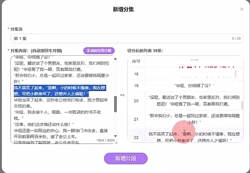Select row 19 "华姐，你结婚了没？"
Viewport: 250px width, 173px height.
coord(194,86)
